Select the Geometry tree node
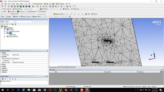This screenshot has height=92, width=164. click(12, 30)
